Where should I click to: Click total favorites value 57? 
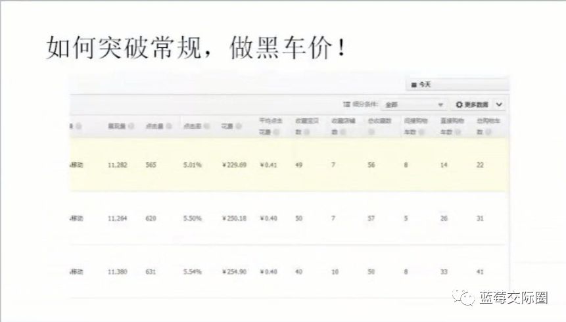[x=371, y=218]
